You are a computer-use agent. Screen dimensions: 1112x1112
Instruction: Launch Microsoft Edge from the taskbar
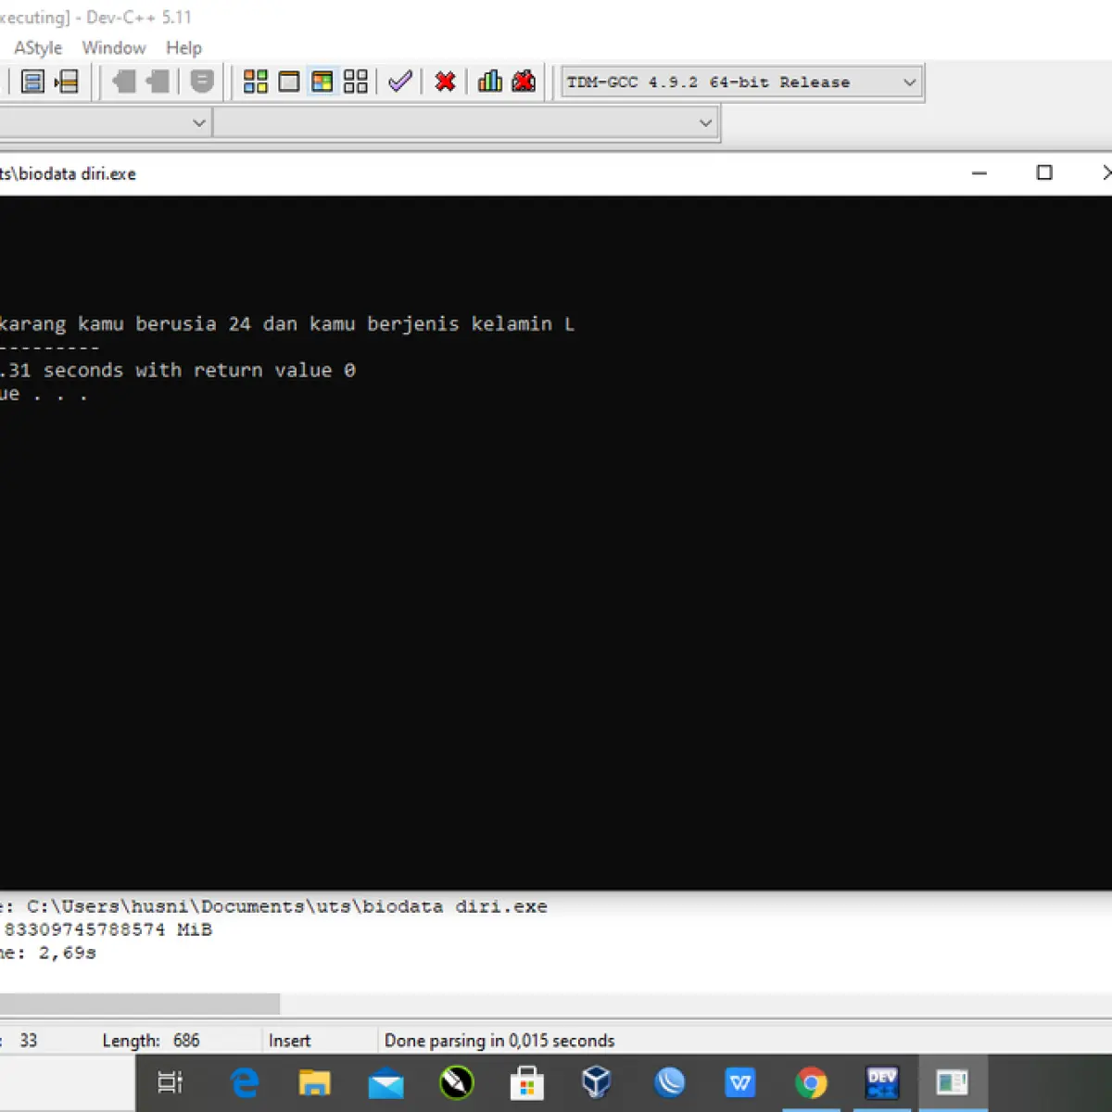[x=245, y=1082]
